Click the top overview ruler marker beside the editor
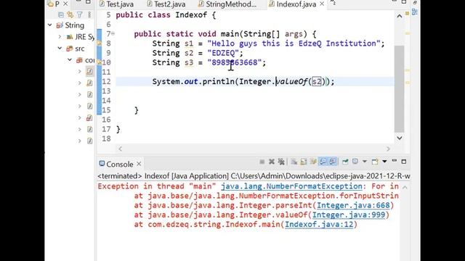465x261 pixels. pyautogui.click(x=407, y=13)
